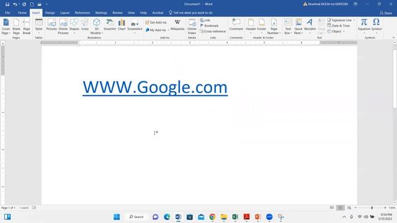
Task: Switch to the Review tab
Action: pos(117,12)
